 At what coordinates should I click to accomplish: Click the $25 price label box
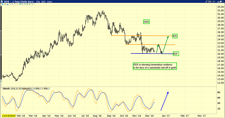point(175,36)
